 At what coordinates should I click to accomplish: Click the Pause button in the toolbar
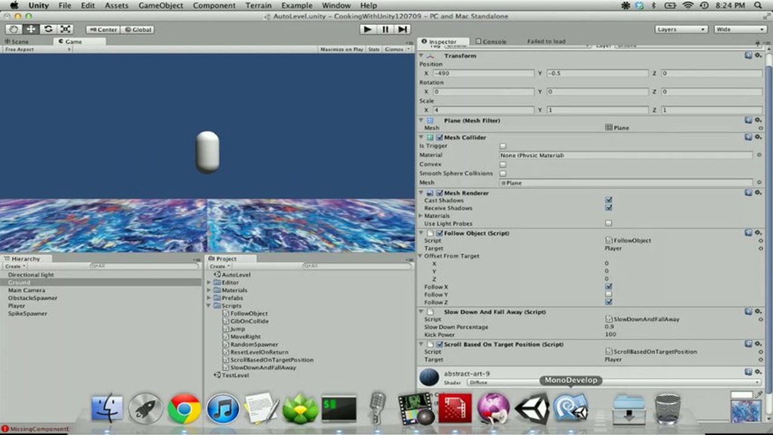pos(385,29)
